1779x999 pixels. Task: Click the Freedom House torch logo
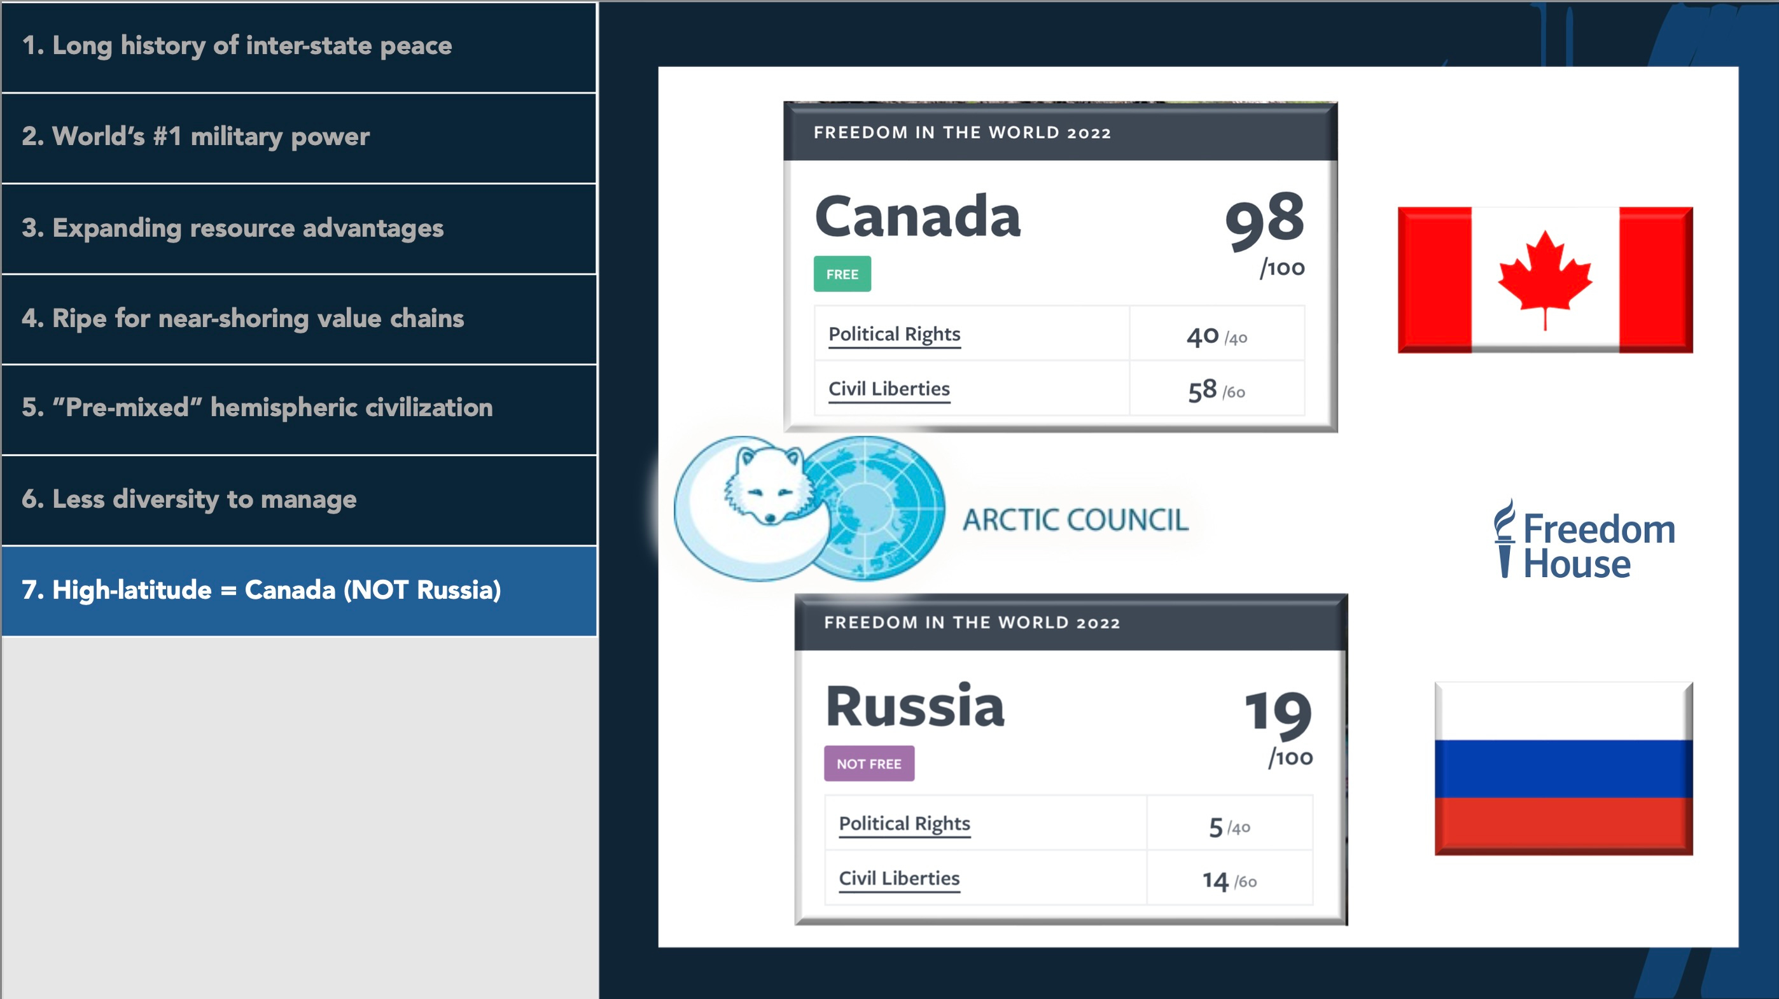(1504, 538)
